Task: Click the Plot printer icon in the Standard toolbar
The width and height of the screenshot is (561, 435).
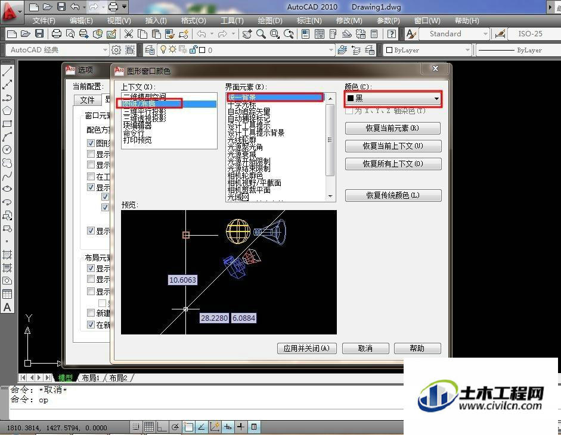Action: pos(57,34)
